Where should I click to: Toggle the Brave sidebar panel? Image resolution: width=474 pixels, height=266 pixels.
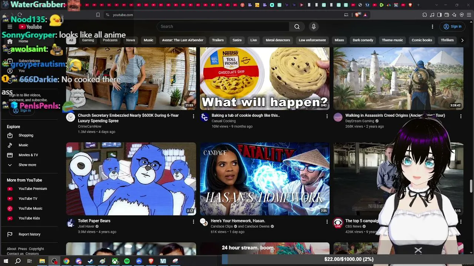click(440, 15)
